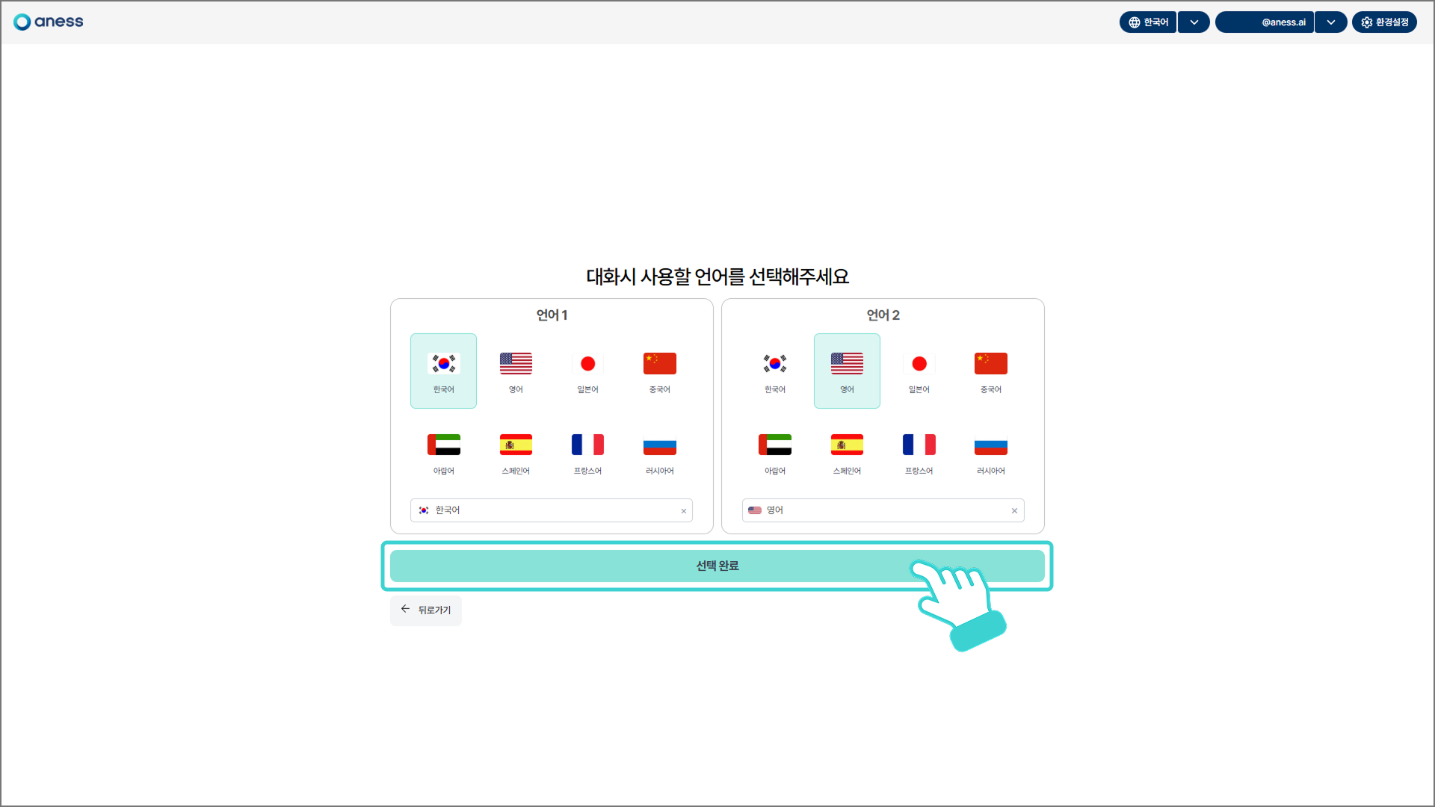Toggle selected English option in Language 2

point(847,371)
